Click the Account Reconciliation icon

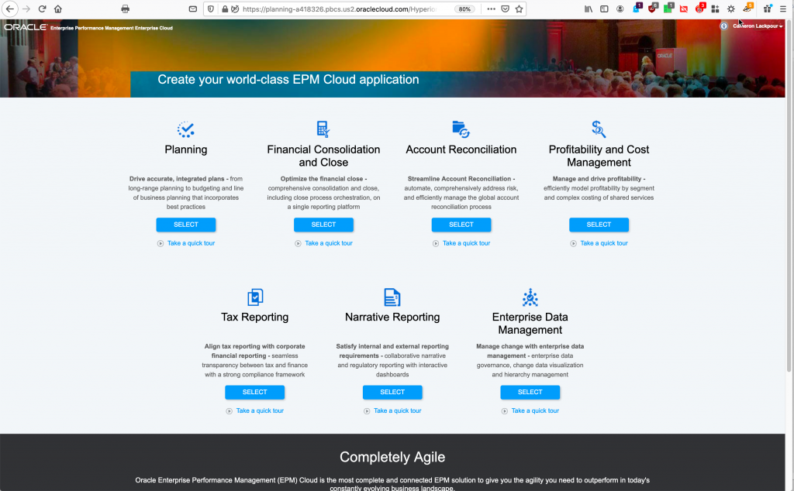point(461,129)
